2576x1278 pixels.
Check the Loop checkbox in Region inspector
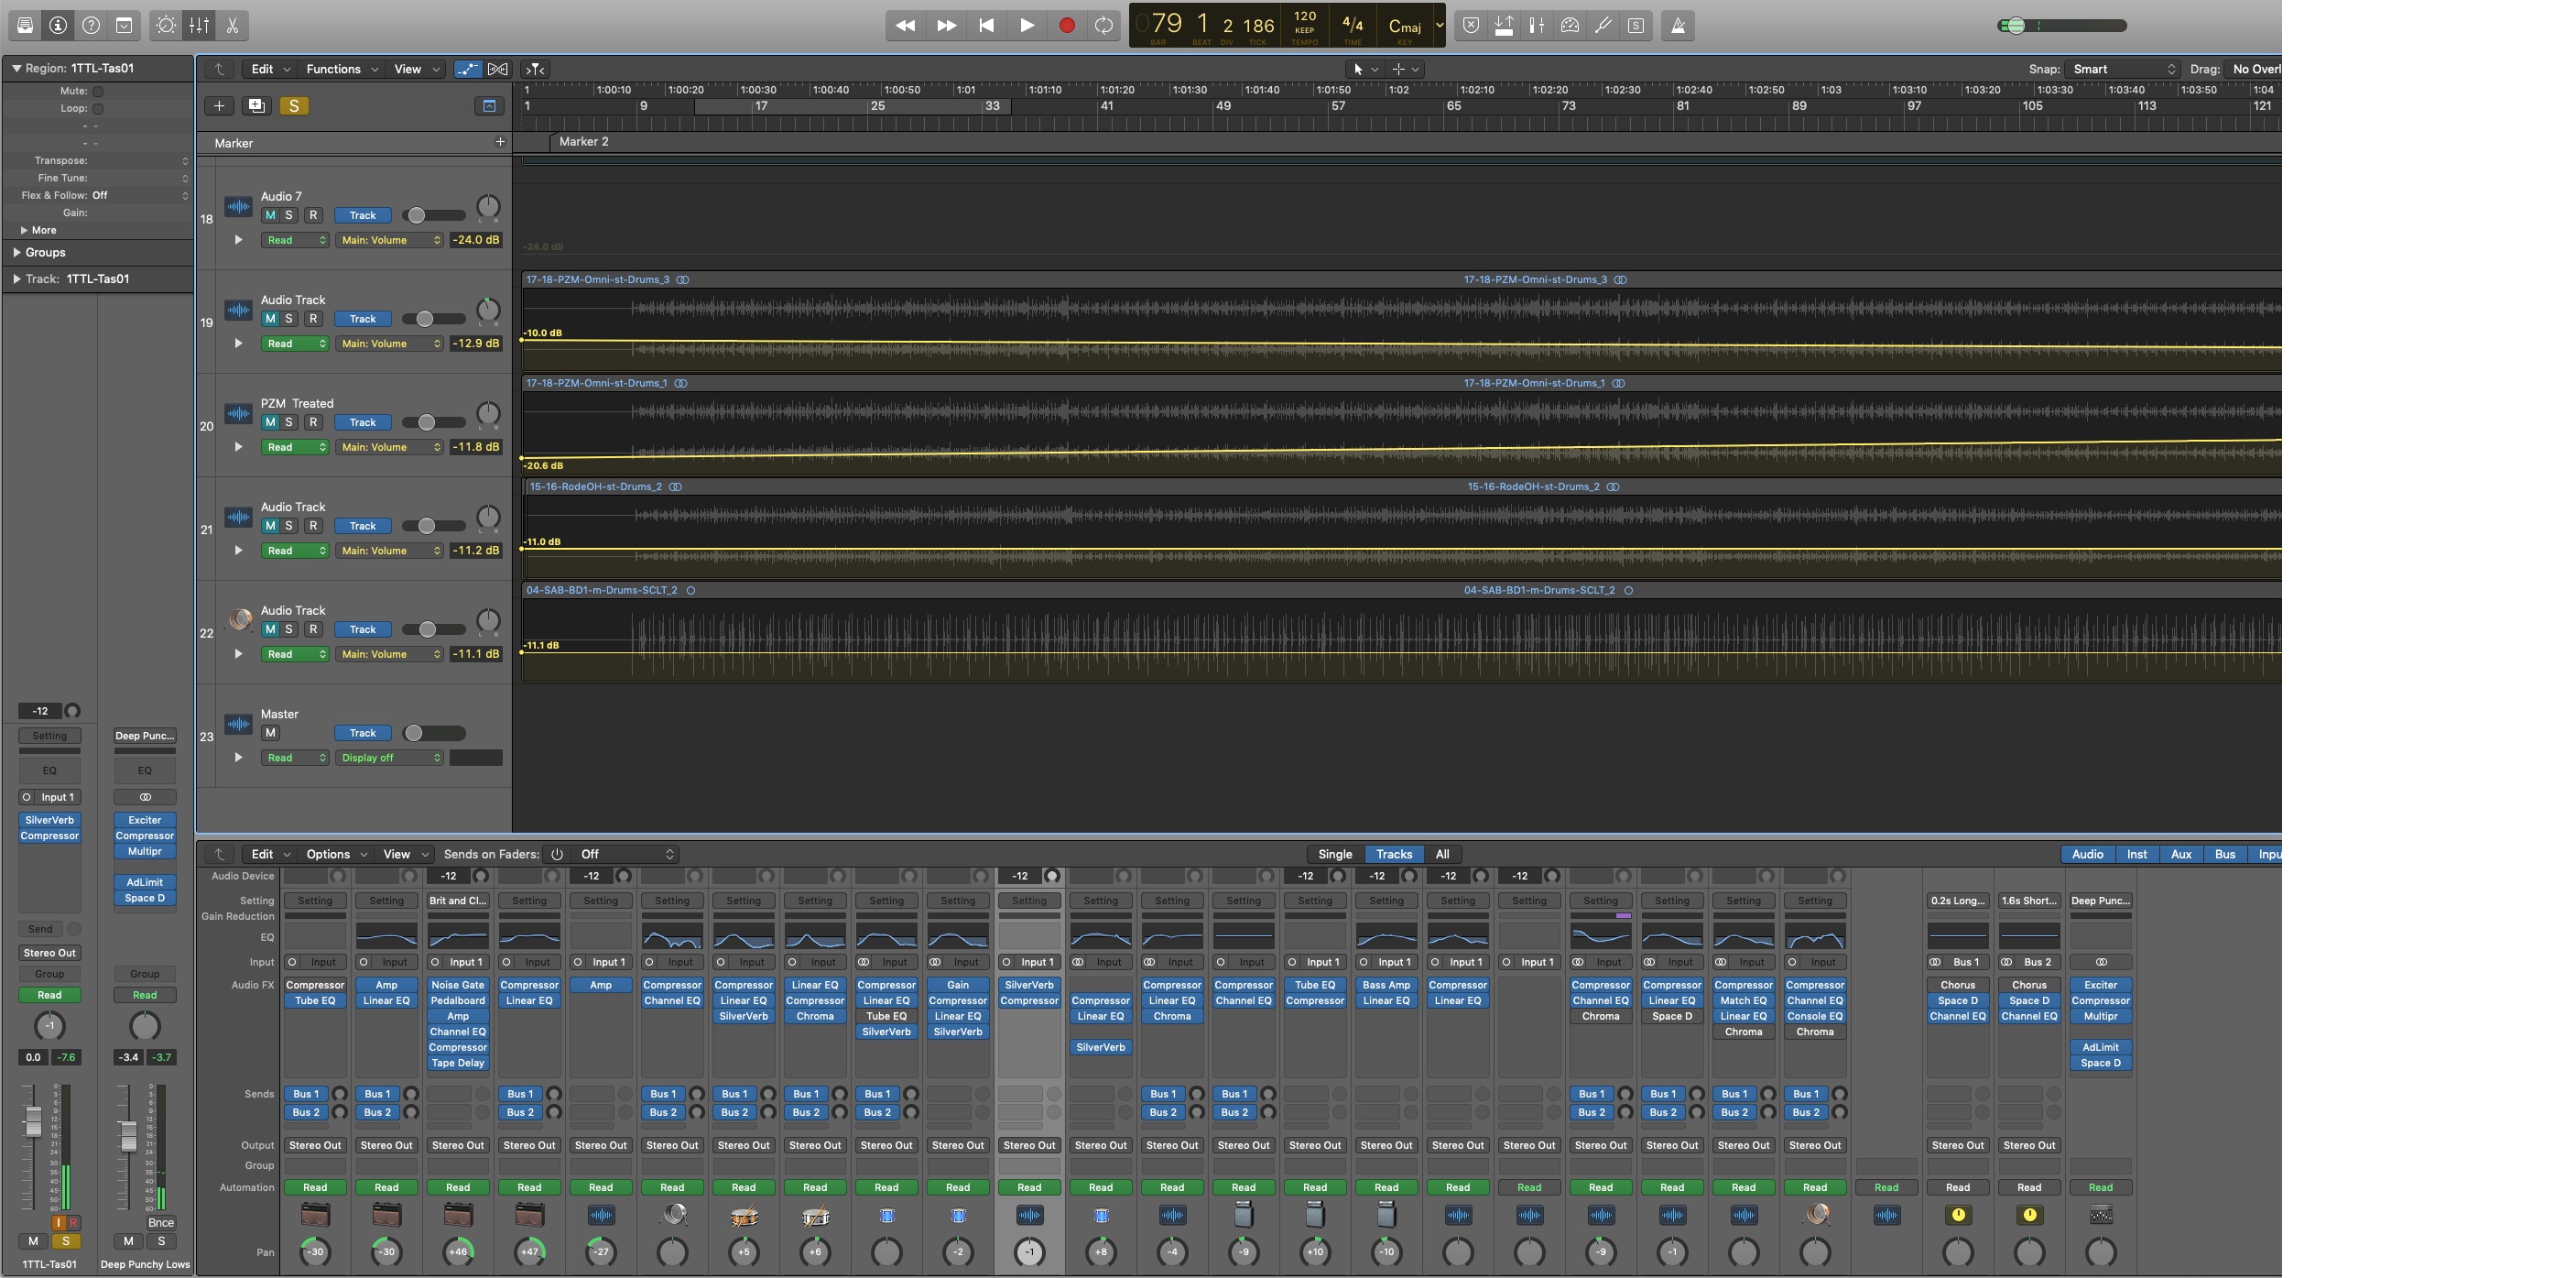(x=98, y=109)
